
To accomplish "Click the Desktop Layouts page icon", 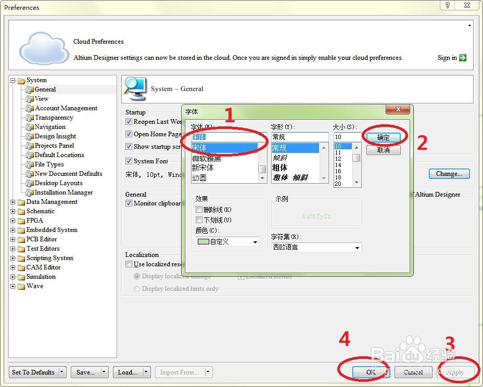I will click(x=30, y=183).
